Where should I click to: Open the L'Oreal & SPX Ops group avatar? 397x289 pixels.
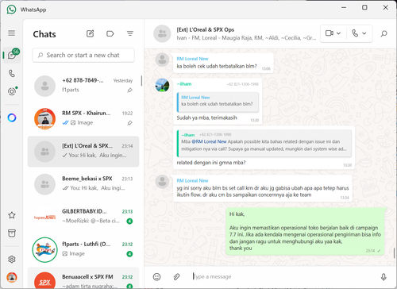point(162,33)
